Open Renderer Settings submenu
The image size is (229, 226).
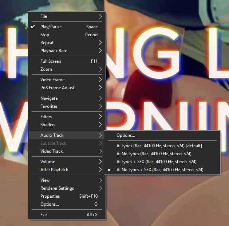tap(67, 188)
